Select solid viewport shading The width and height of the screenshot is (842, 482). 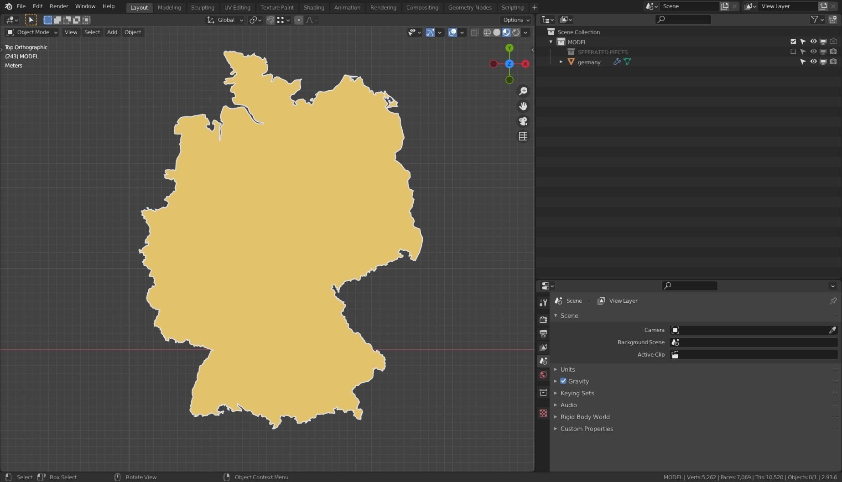[x=497, y=32]
